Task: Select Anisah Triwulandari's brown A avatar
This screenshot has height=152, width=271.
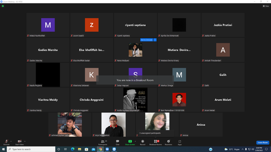Action: click(223, 50)
